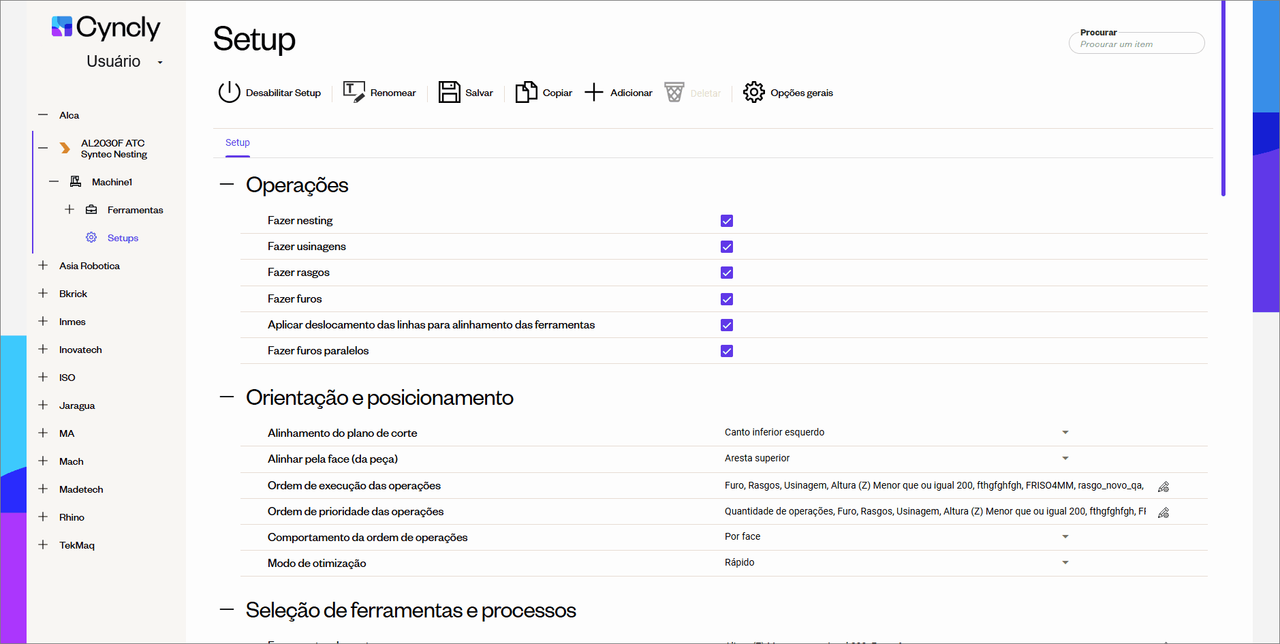Toggle Fazer rasgos off
The image size is (1280, 644).
click(726, 273)
